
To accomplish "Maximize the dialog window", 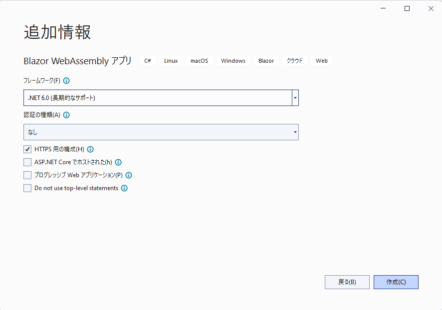I will 407,8.
